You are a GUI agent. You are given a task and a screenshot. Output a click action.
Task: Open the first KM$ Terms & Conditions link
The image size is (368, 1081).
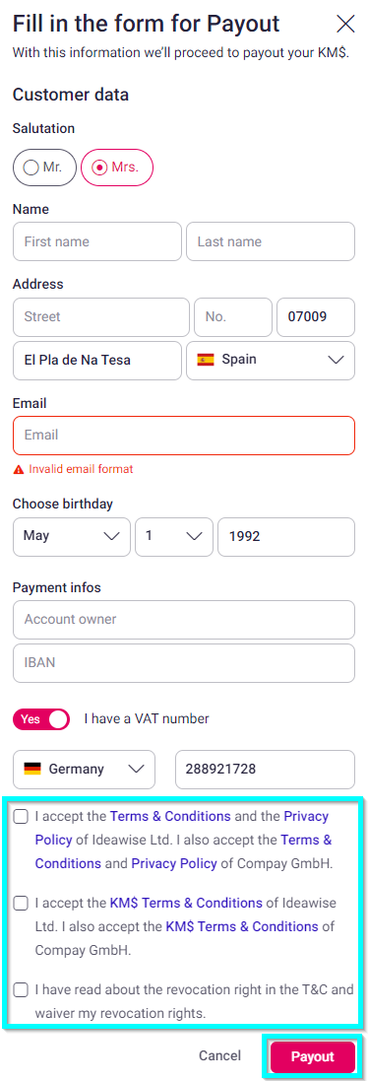[186, 903]
